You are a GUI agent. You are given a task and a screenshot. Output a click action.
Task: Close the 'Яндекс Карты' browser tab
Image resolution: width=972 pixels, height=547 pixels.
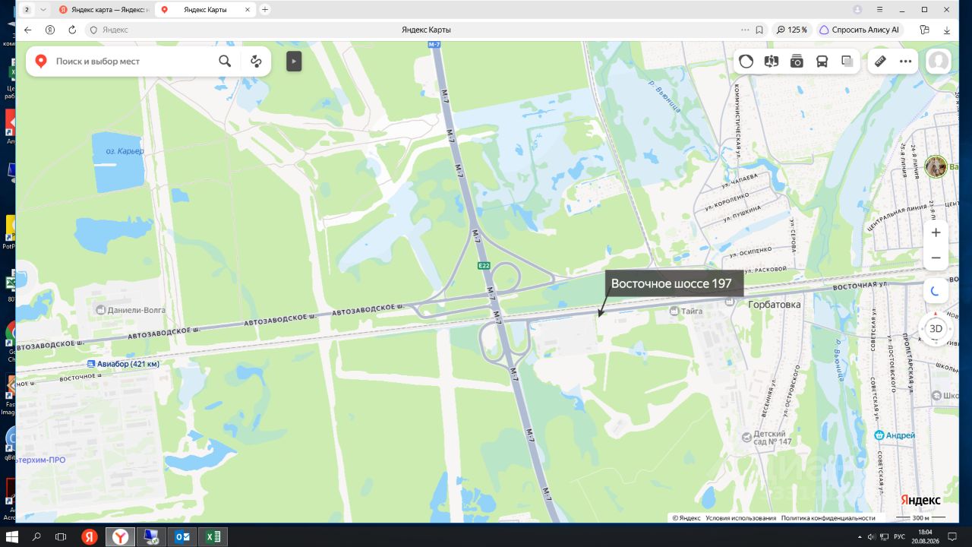click(x=248, y=10)
